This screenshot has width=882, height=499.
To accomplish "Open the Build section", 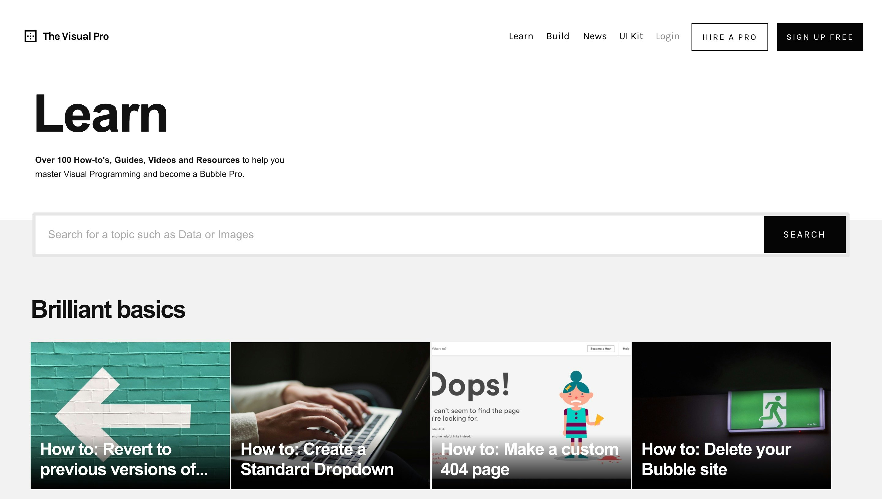I will [558, 36].
